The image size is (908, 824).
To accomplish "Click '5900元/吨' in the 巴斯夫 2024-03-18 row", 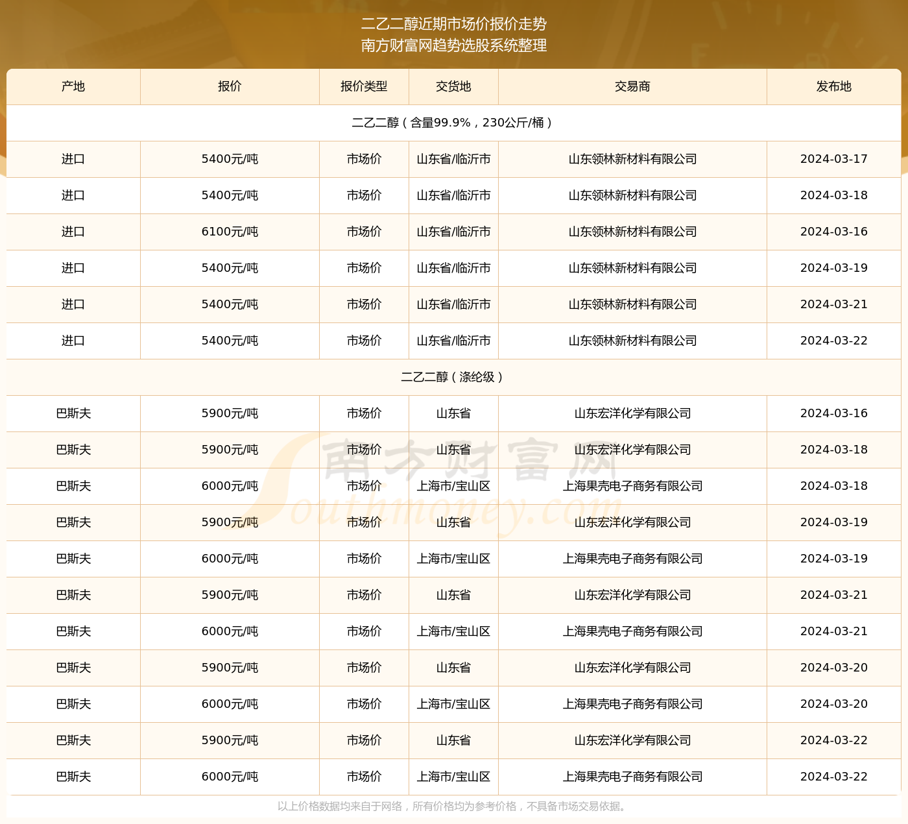I will tap(230, 450).
